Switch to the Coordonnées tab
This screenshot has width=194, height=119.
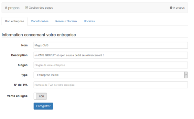pyautogui.click(x=39, y=21)
